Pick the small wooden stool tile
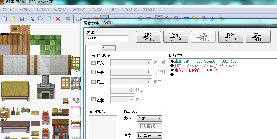 [66, 101]
